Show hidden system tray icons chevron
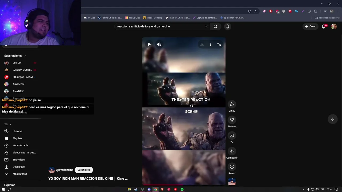Image resolution: width=342 pixels, height=192 pixels. tap(304, 189)
